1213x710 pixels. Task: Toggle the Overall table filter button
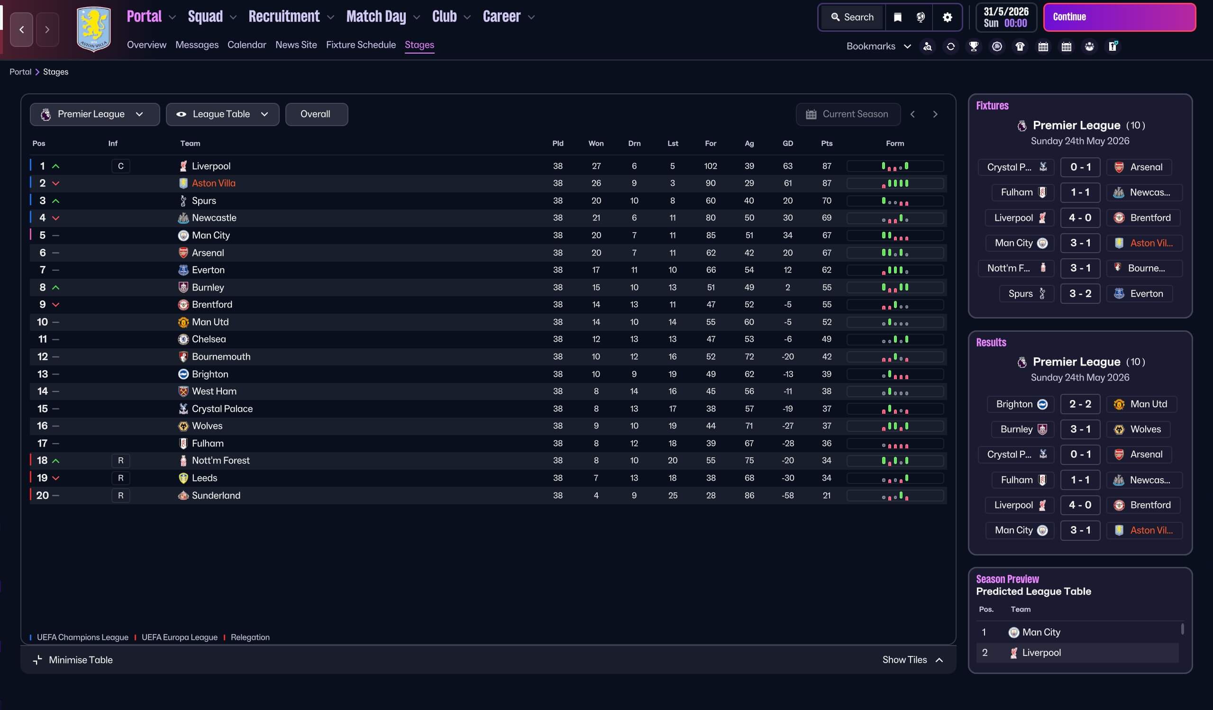click(316, 114)
